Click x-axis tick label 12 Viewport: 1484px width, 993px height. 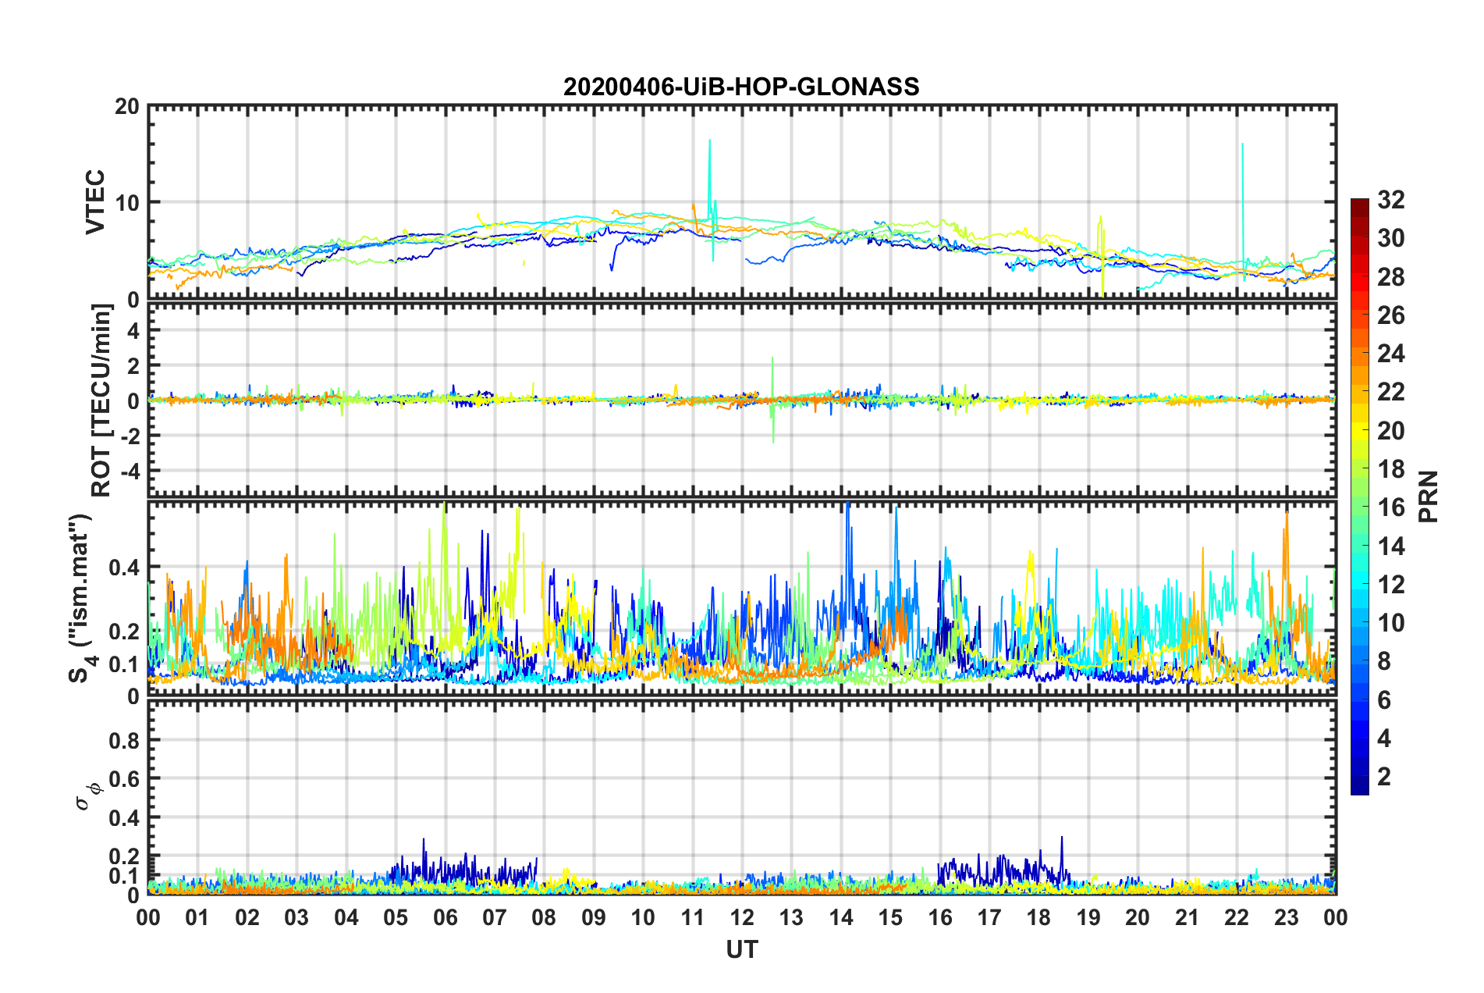(x=742, y=916)
